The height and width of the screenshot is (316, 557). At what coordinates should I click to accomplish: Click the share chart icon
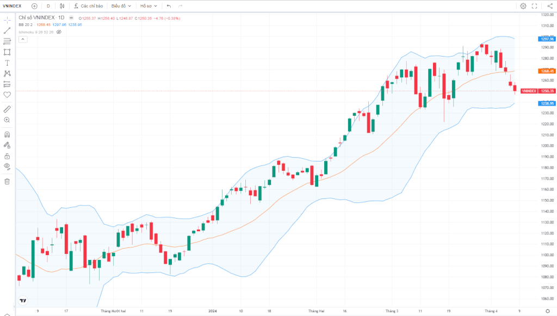pos(549,6)
